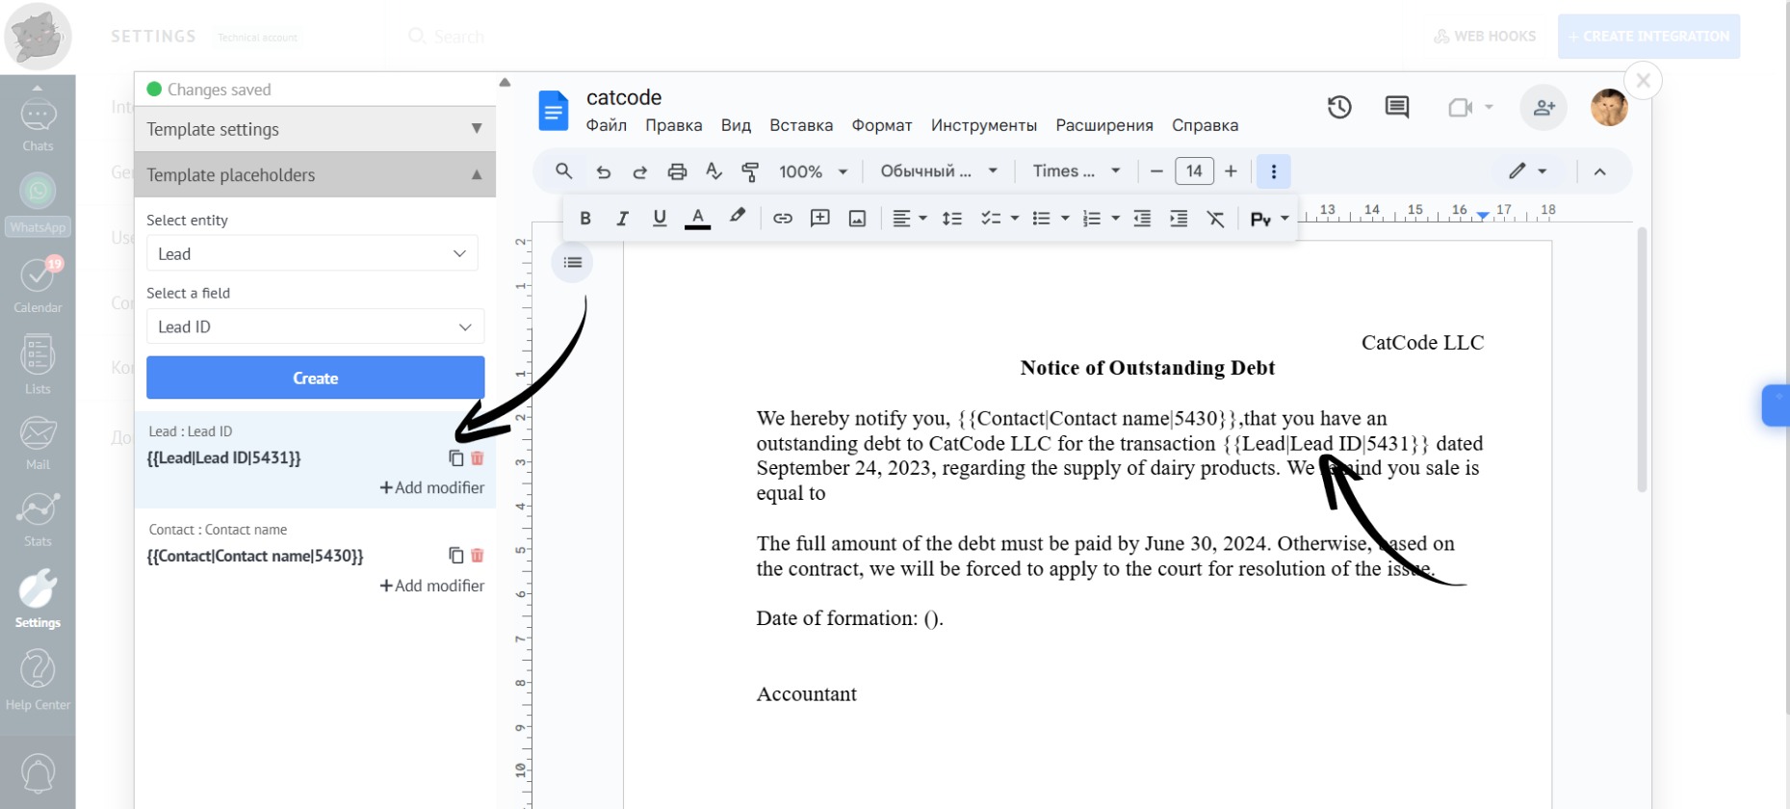Show document outline icon
1790x809 pixels.
[x=573, y=263]
